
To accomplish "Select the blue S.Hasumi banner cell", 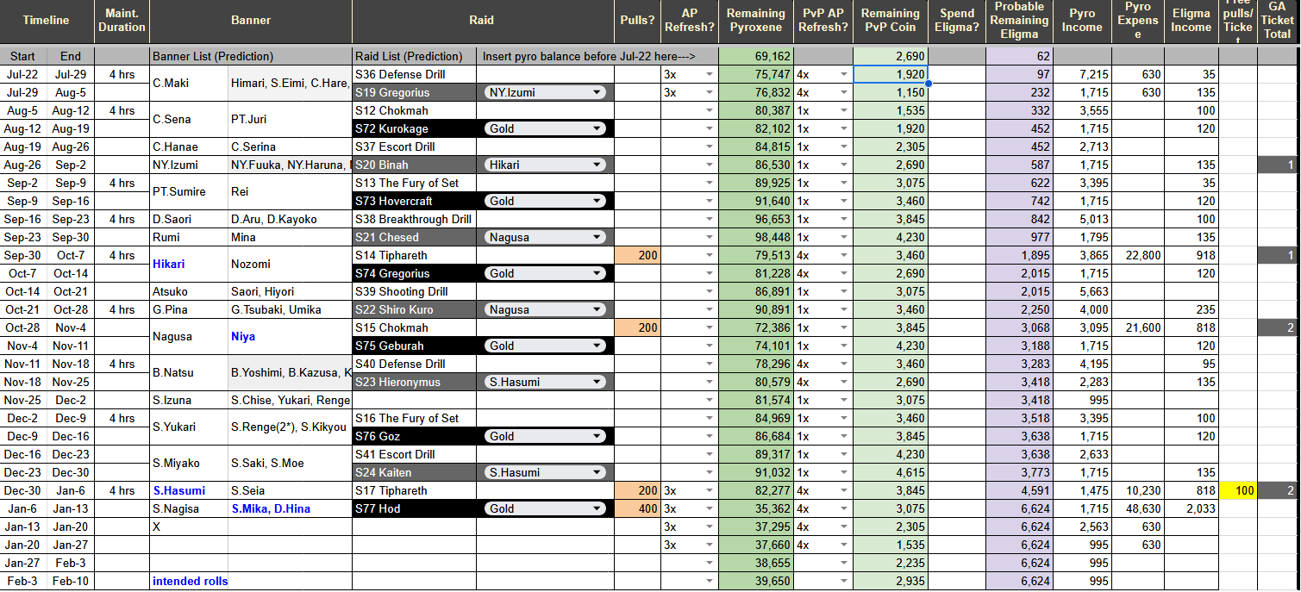I will 189,491.
